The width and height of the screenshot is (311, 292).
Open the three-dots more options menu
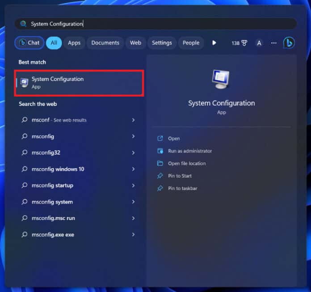274,43
